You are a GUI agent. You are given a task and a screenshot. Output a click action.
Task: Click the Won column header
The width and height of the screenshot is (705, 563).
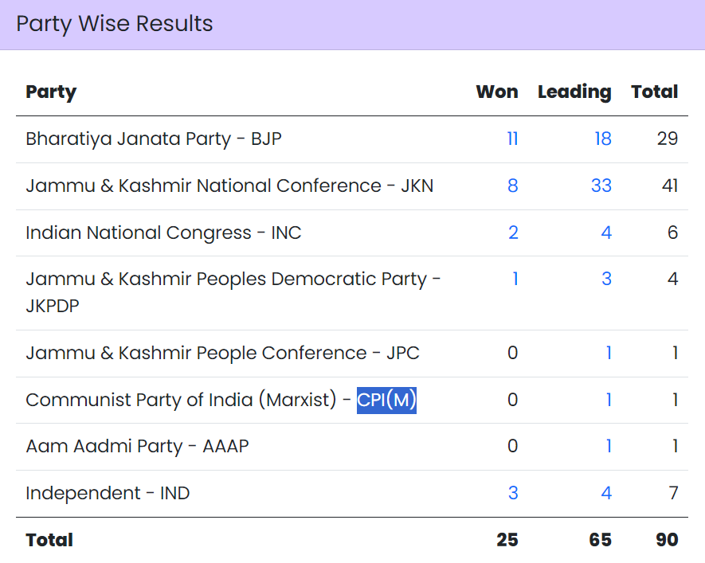tap(496, 92)
